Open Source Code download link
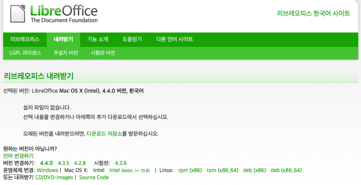The height and width of the screenshot is (185, 361). coord(94,177)
